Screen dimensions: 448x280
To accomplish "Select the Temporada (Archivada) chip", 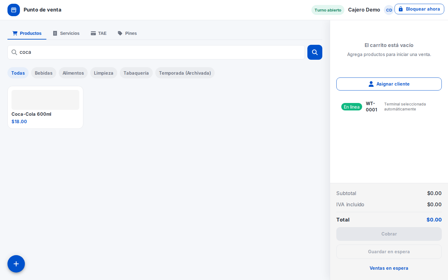I will (x=185, y=73).
